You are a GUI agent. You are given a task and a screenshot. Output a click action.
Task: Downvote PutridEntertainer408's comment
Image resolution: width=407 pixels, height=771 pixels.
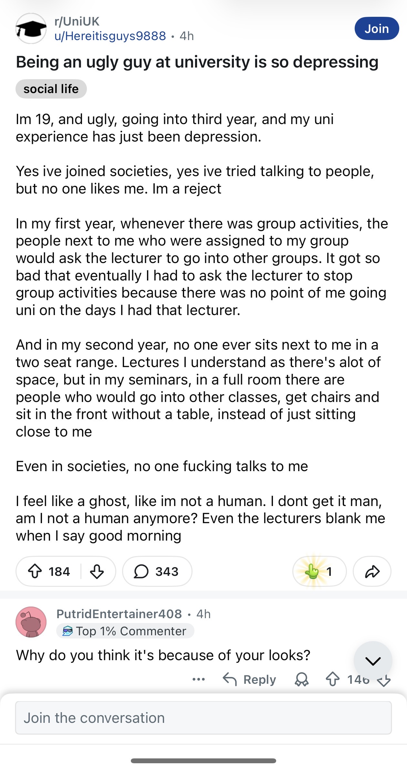tap(384, 680)
